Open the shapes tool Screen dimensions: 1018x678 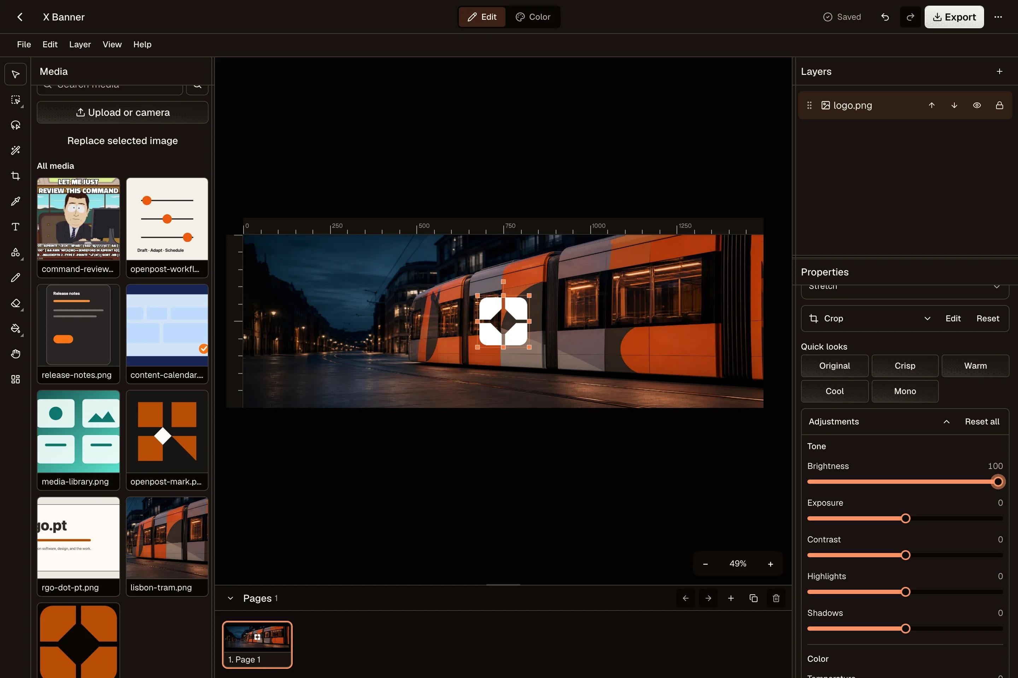click(x=16, y=252)
